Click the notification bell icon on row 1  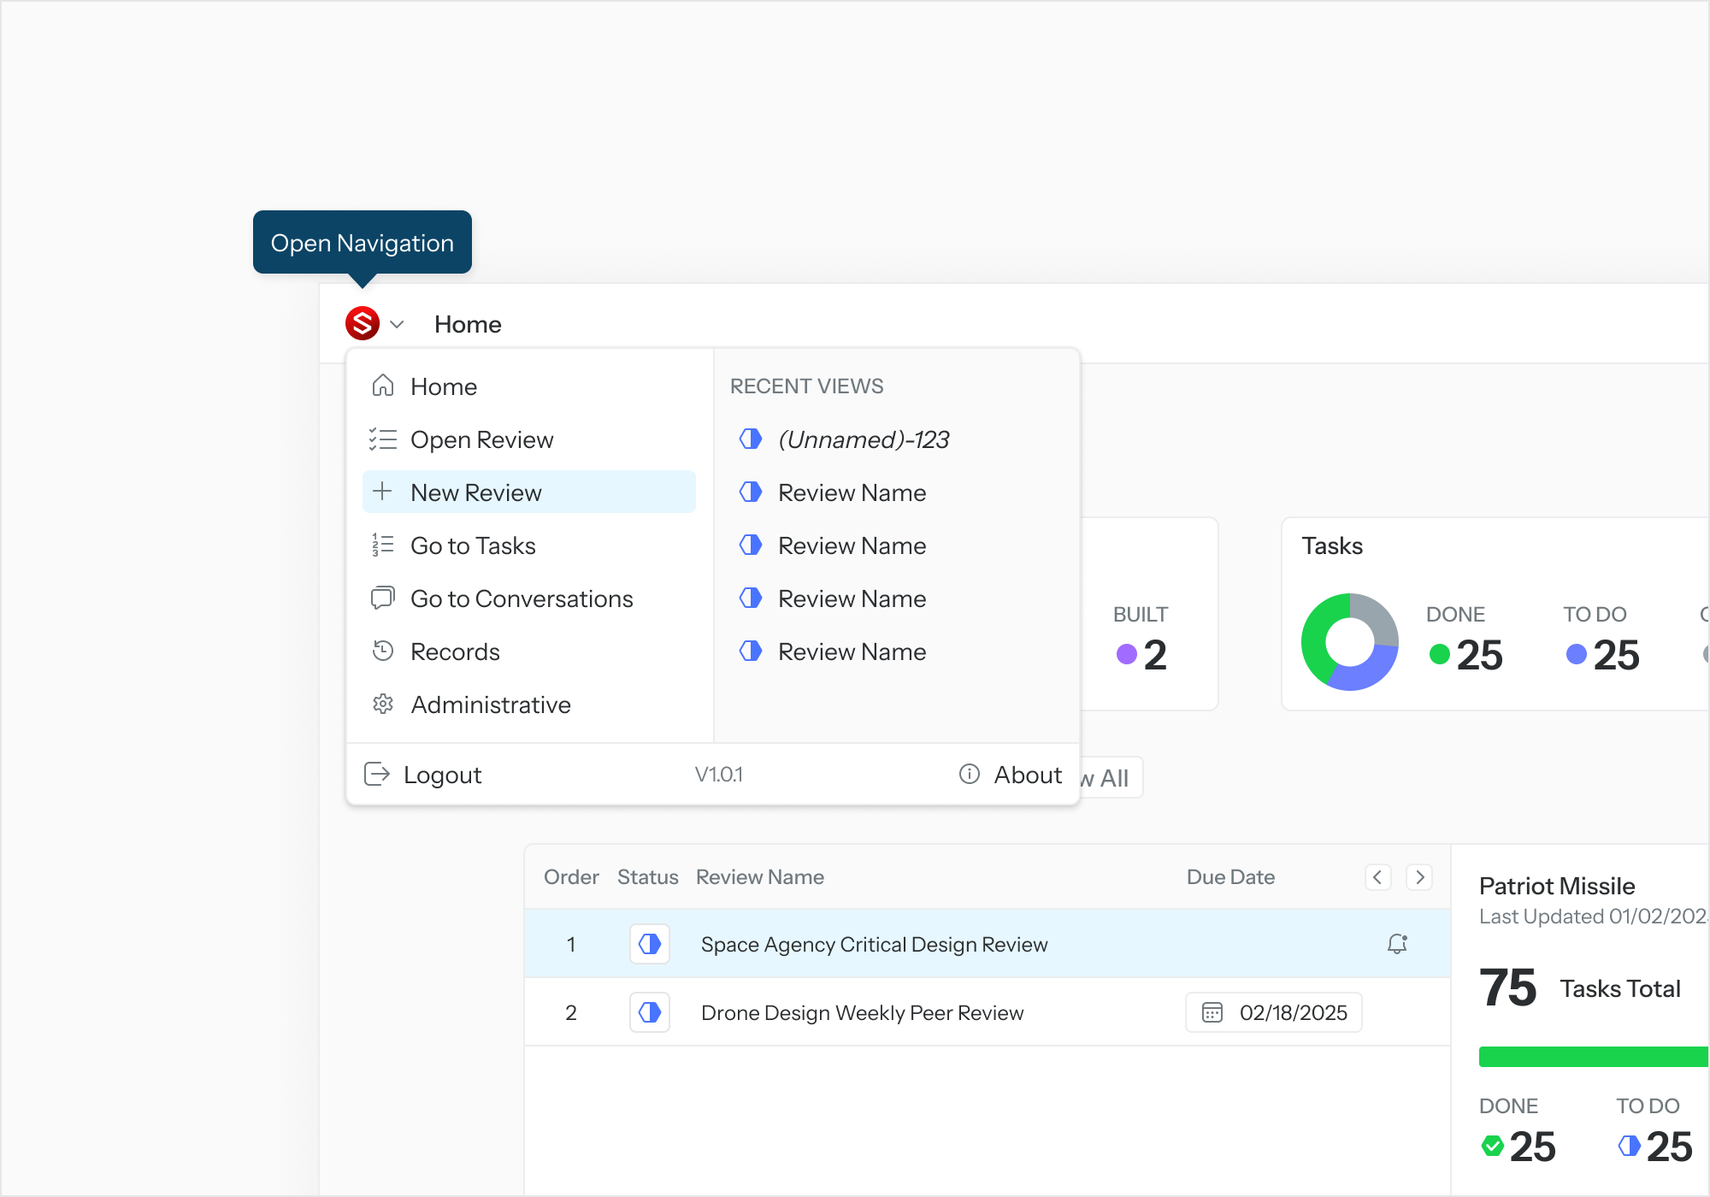click(x=1397, y=944)
